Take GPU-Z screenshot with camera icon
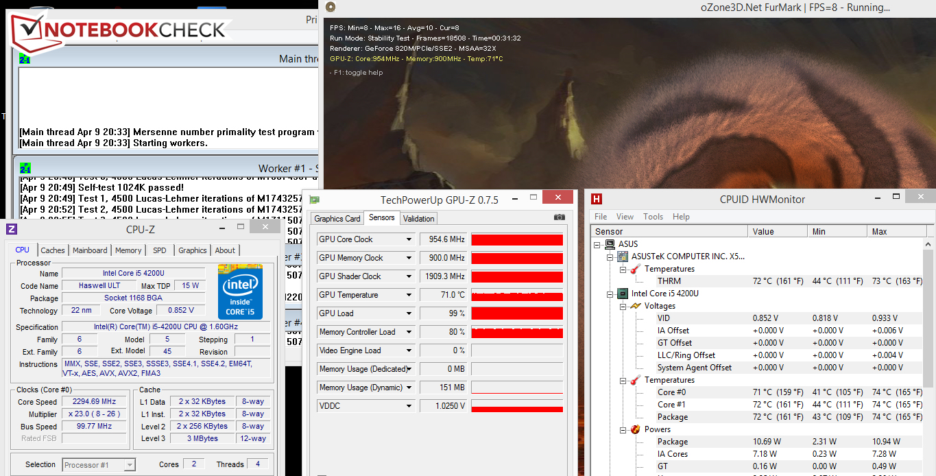 tap(560, 217)
